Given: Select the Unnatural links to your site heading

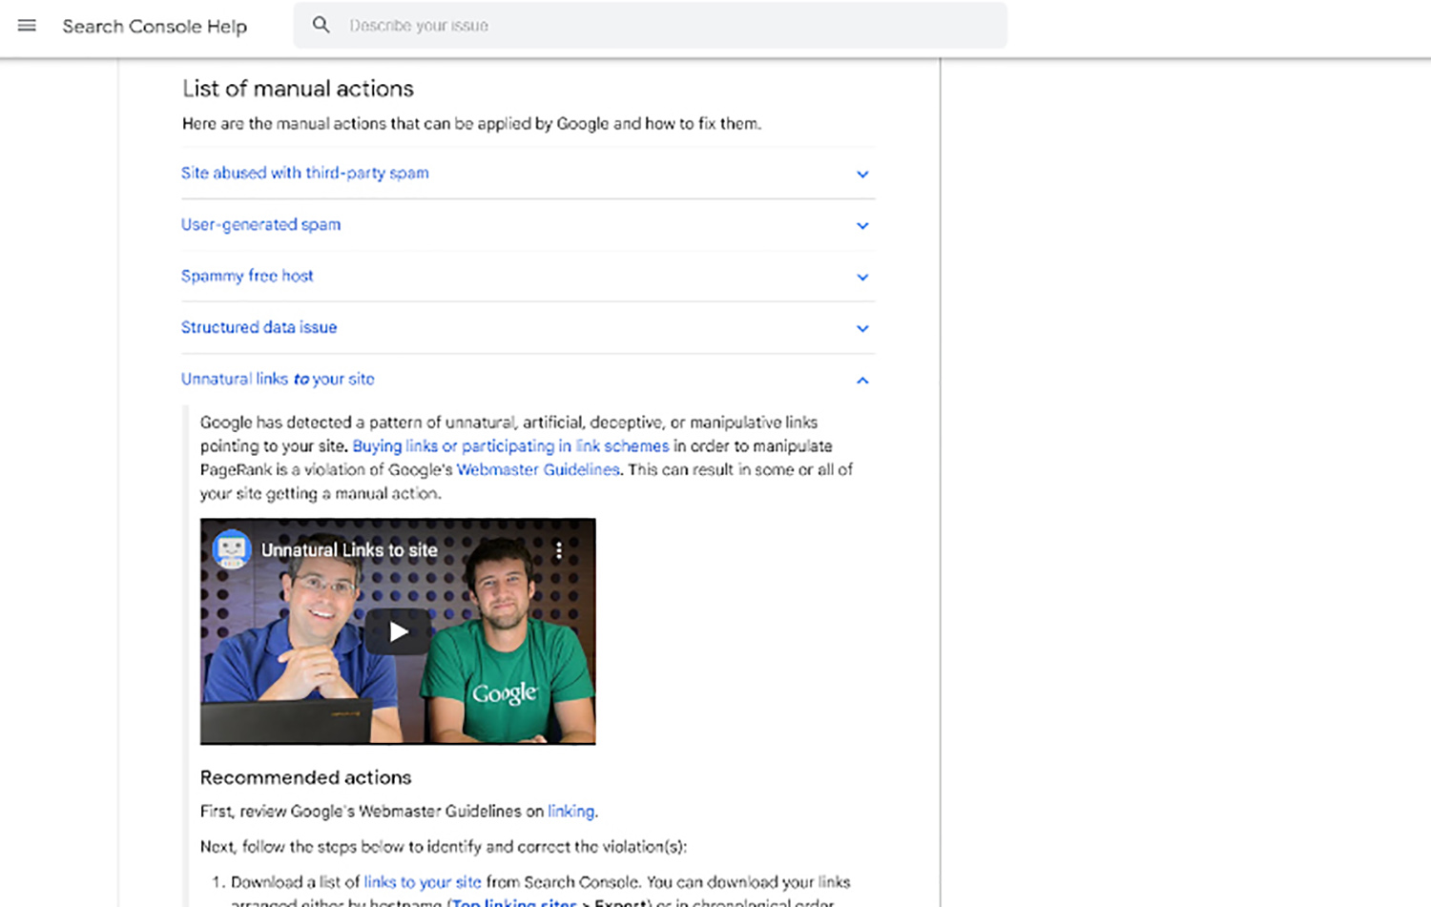Looking at the screenshot, I should click(x=278, y=379).
